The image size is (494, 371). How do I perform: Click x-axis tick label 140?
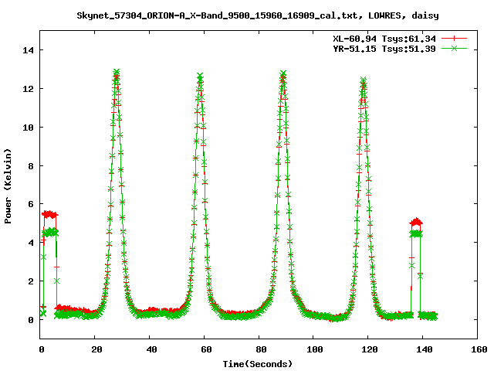point(425,349)
